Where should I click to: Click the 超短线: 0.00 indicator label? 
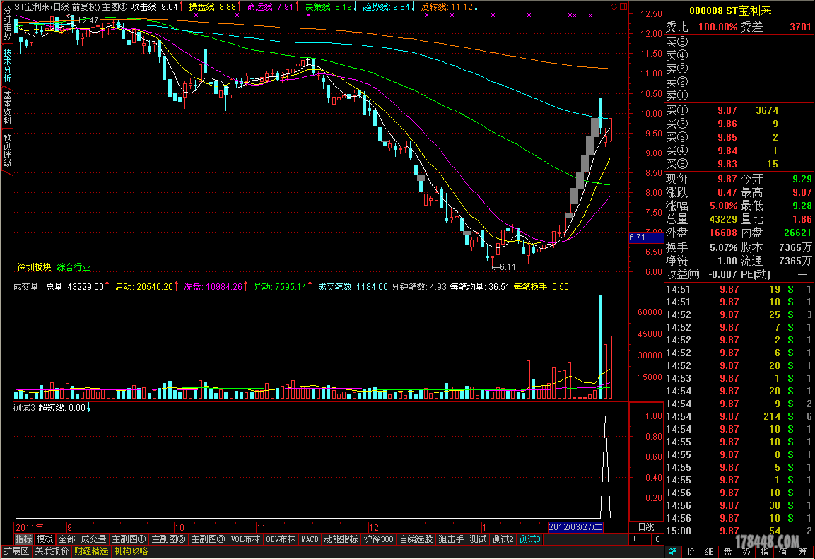coord(64,408)
